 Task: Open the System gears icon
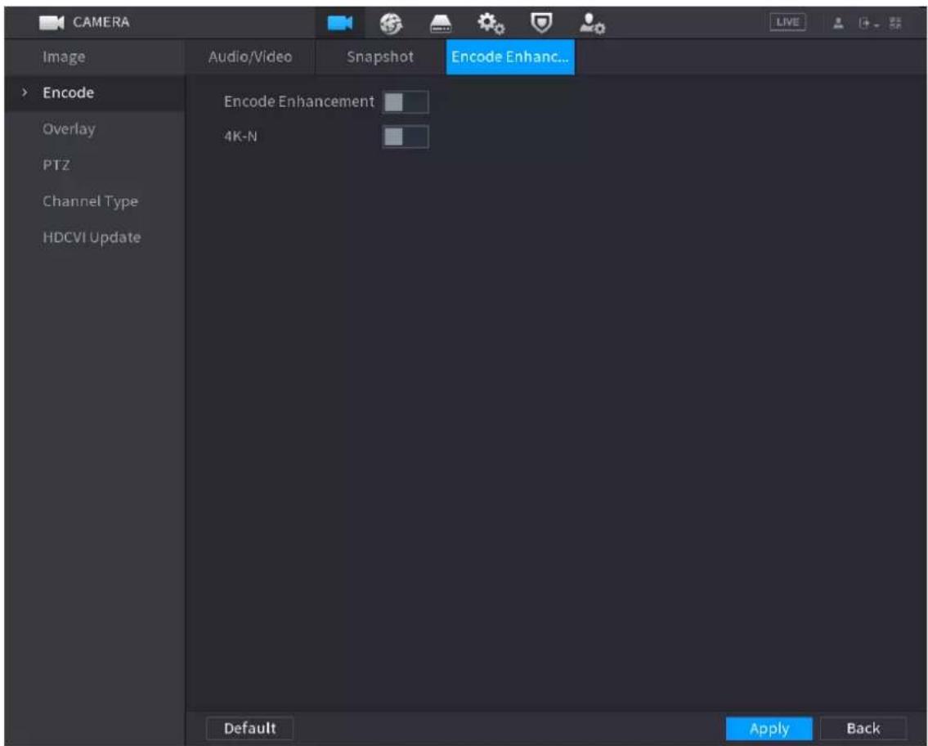click(x=491, y=24)
